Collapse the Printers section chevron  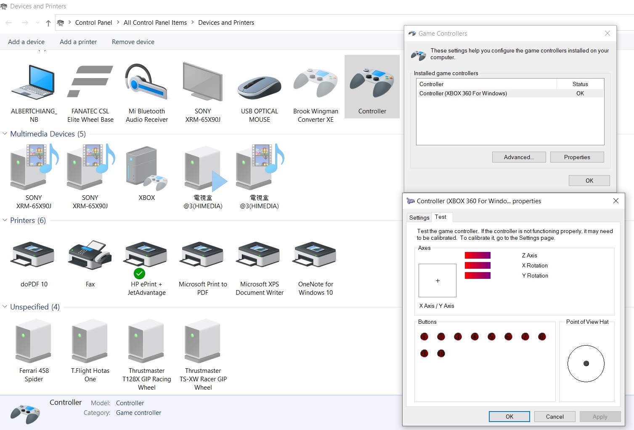[x=5, y=220]
